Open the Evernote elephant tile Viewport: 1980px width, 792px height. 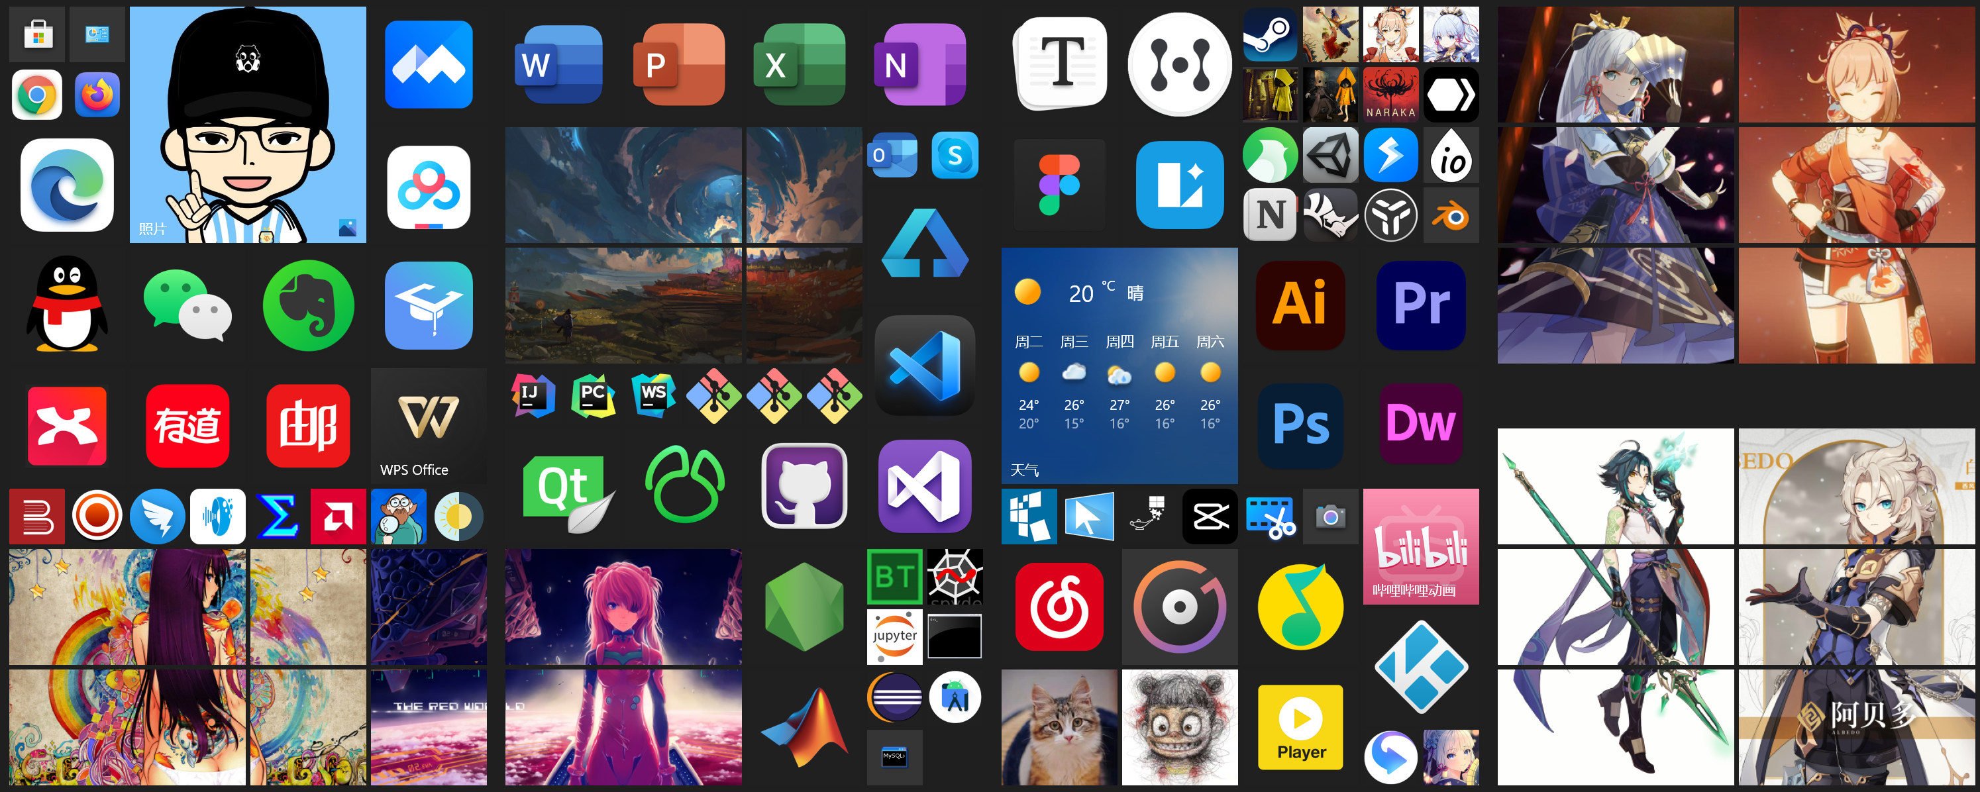[x=308, y=306]
